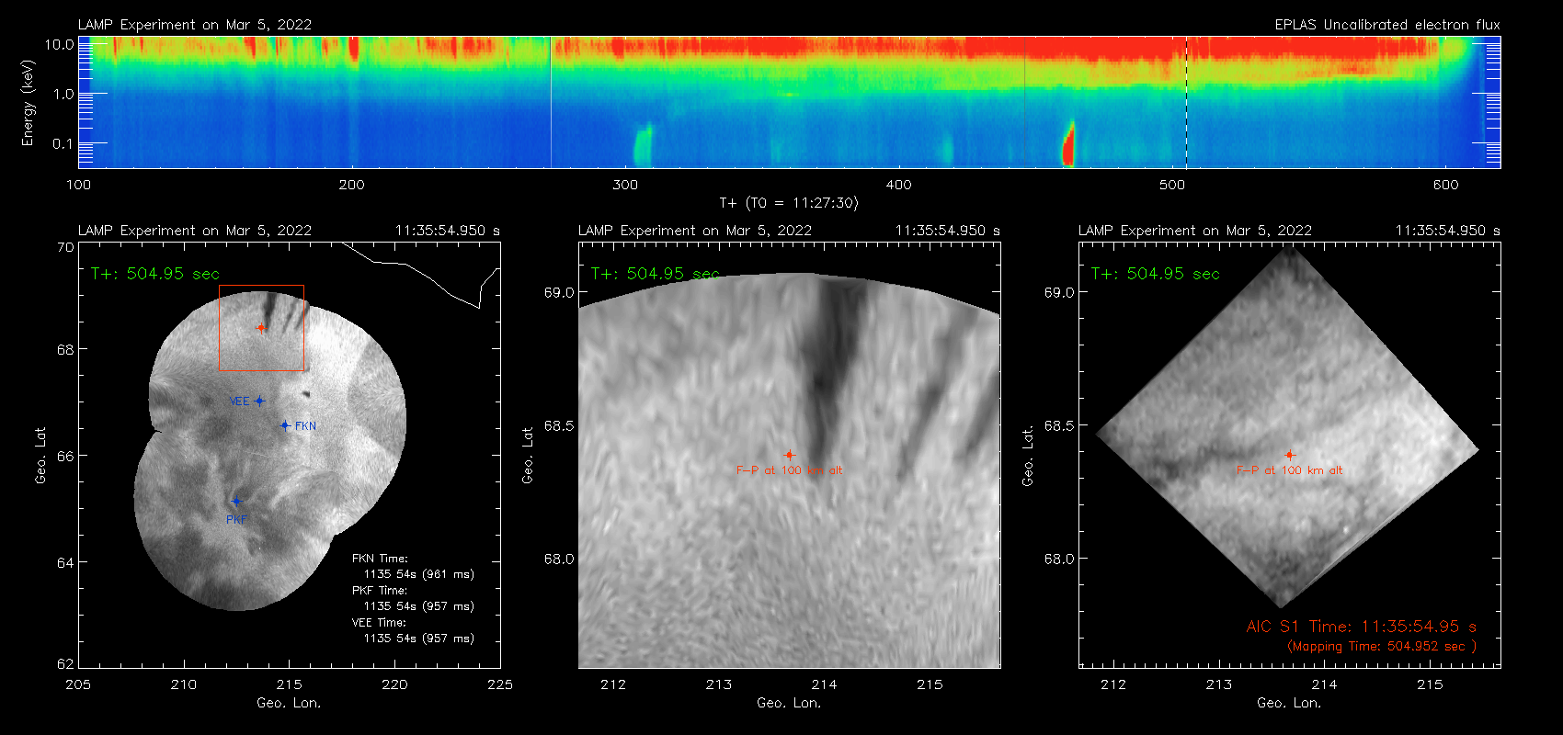Click '(Mapping Time: 504.952 sec )' text

click(x=1382, y=647)
